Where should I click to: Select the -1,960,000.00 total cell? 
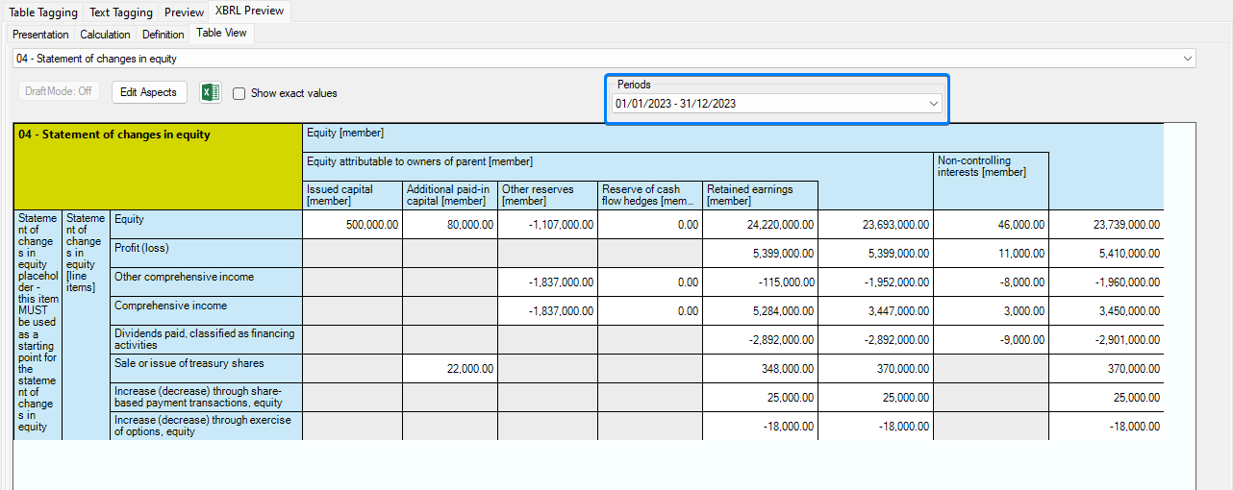1106,282
